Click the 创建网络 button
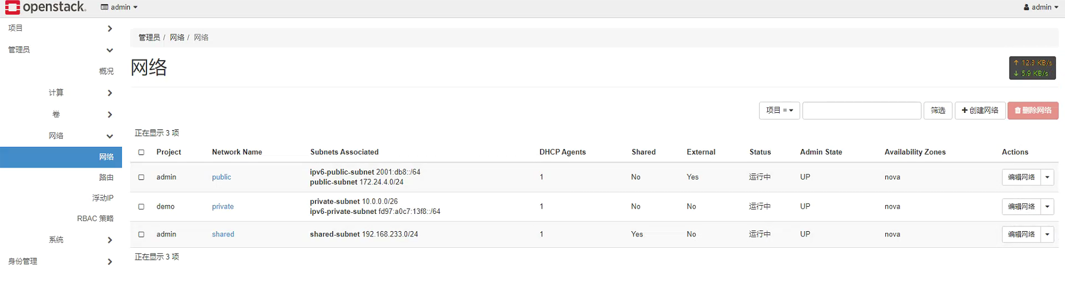 point(980,111)
